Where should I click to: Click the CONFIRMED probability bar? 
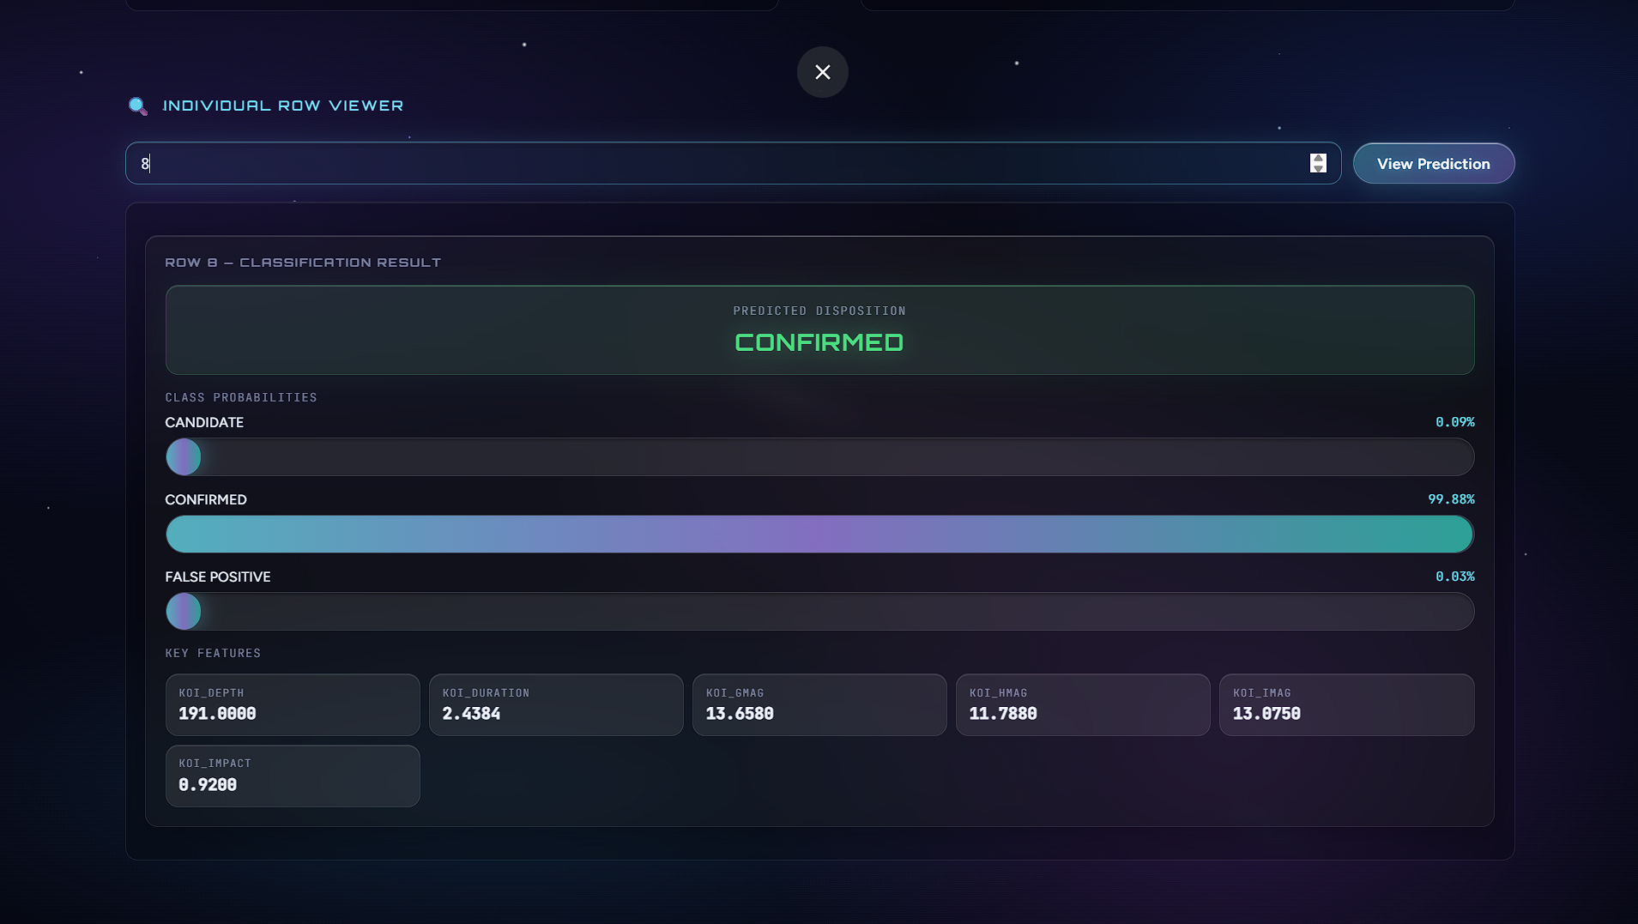pyautogui.click(x=819, y=534)
